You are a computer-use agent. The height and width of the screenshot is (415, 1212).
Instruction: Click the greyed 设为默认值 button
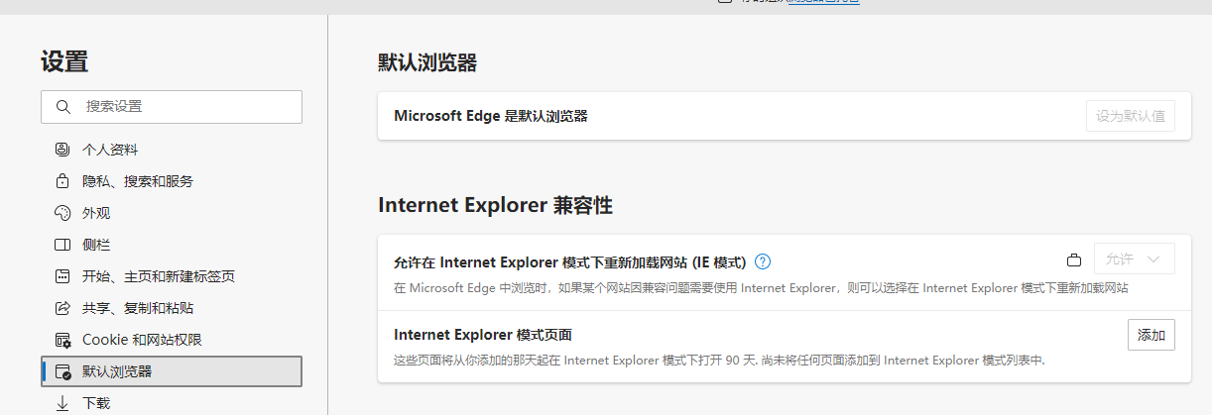click(x=1131, y=116)
